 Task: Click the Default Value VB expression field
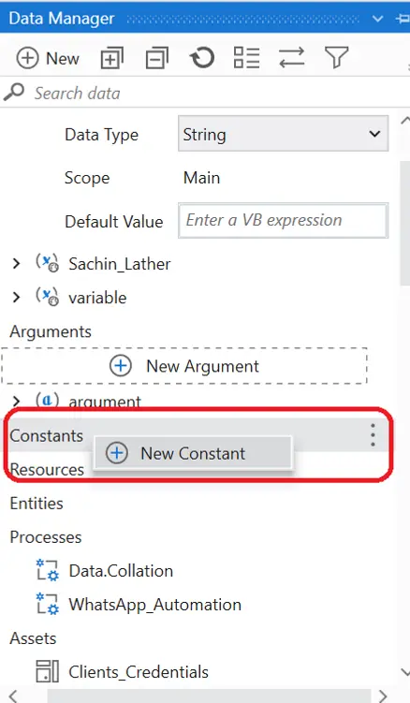(283, 221)
